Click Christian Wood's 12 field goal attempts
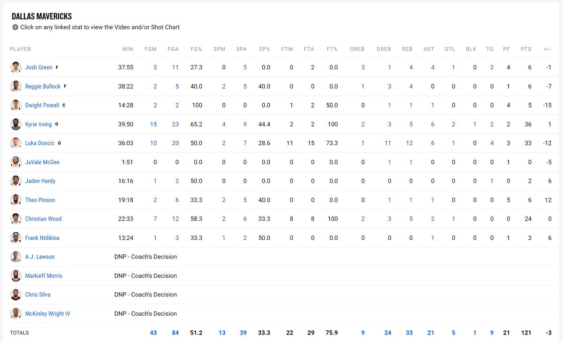 coord(175,219)
